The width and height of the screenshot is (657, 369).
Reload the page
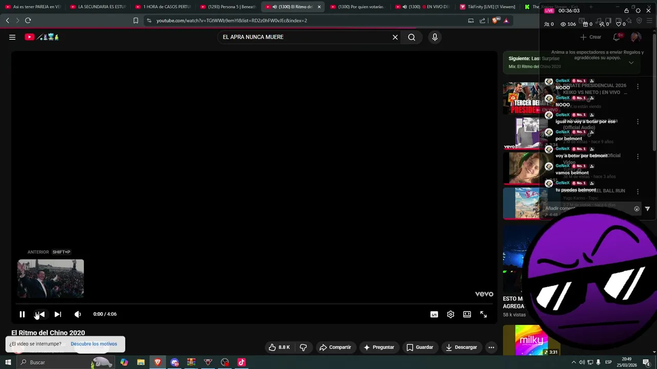click(x=28, y=20)
